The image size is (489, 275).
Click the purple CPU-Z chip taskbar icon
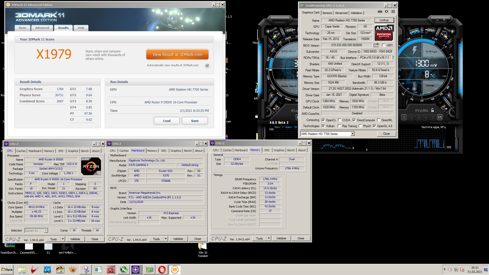[x=135, y=270]
